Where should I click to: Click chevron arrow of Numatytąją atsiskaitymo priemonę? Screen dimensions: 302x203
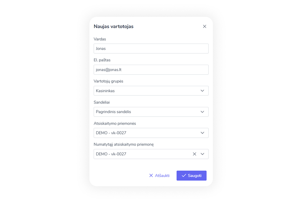coord(202,154)
